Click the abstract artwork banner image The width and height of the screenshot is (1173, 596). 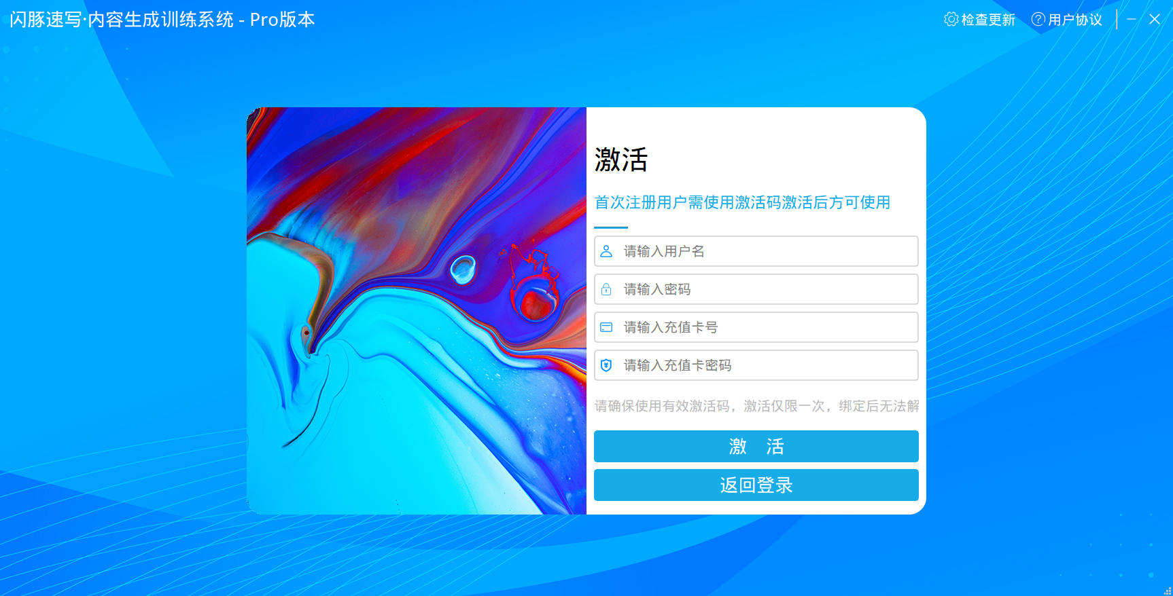[x=417, y=311]
